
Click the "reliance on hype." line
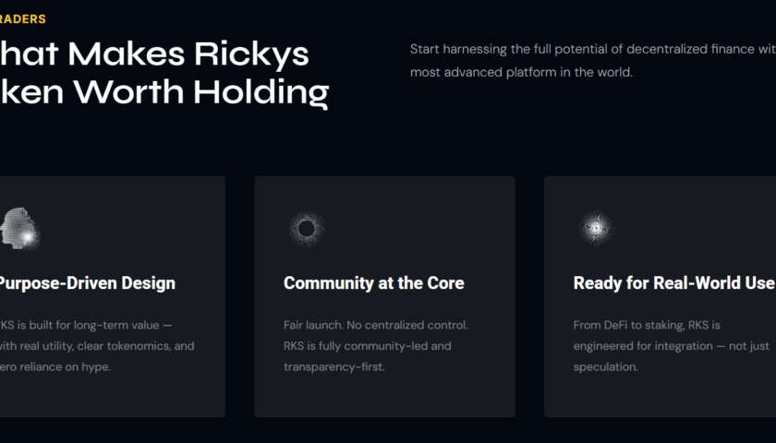click(x=56, y=366)
